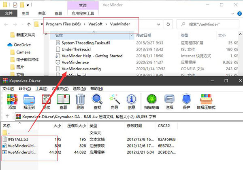Open the WinRAR 工具(S) menu
This screenshot has width=243, height=170.
click(x=41, y=88)
